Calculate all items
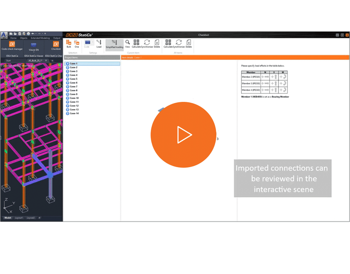This screenshot has height=274, width=350. 168,44
